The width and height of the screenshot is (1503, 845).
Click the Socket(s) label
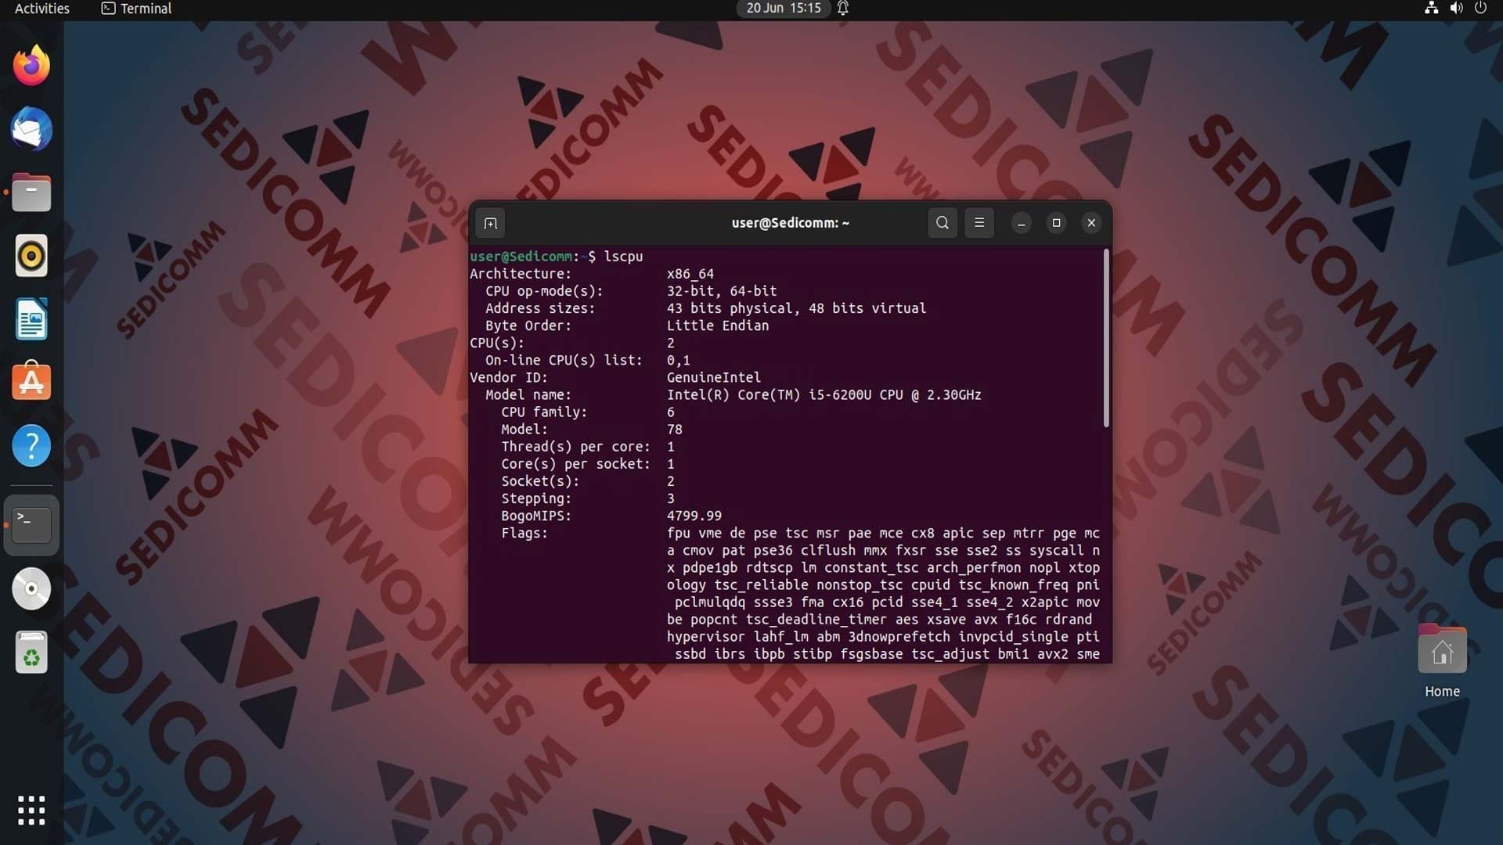[540, 482]
